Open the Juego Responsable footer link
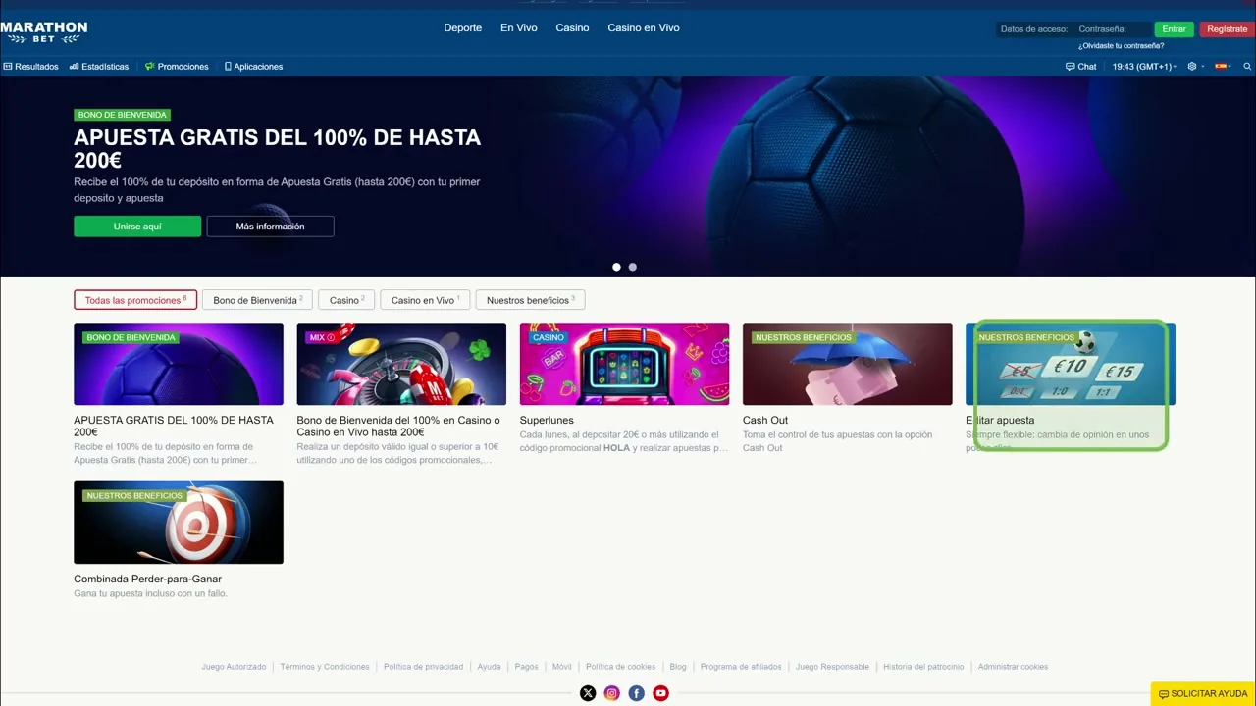The image size is (1256, 706). coord(832,667)
